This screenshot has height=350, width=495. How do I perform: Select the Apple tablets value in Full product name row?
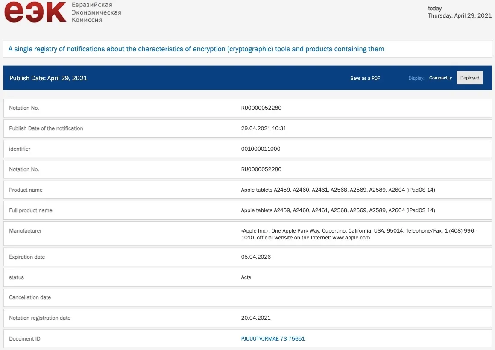click(x=338, y=210)
